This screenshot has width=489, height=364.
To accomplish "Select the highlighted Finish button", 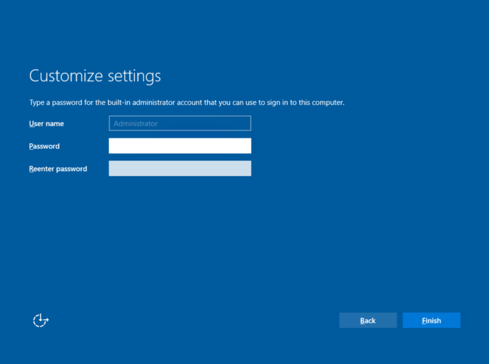I will coord(431,320).
